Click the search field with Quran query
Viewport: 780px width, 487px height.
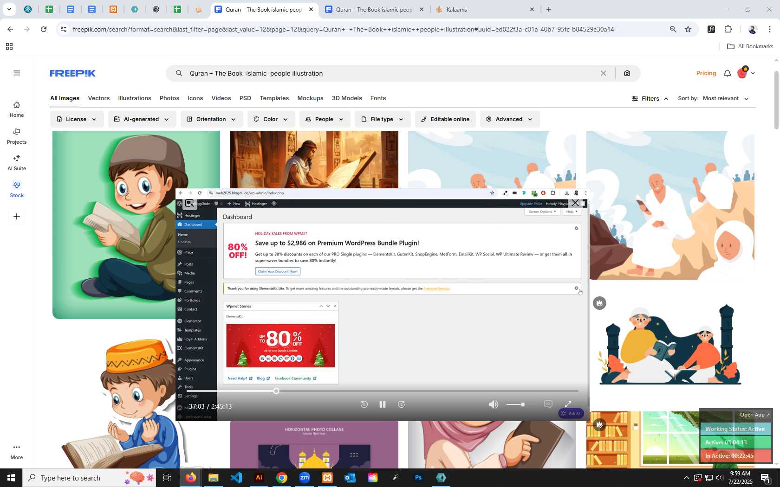[x=390, y=73]
